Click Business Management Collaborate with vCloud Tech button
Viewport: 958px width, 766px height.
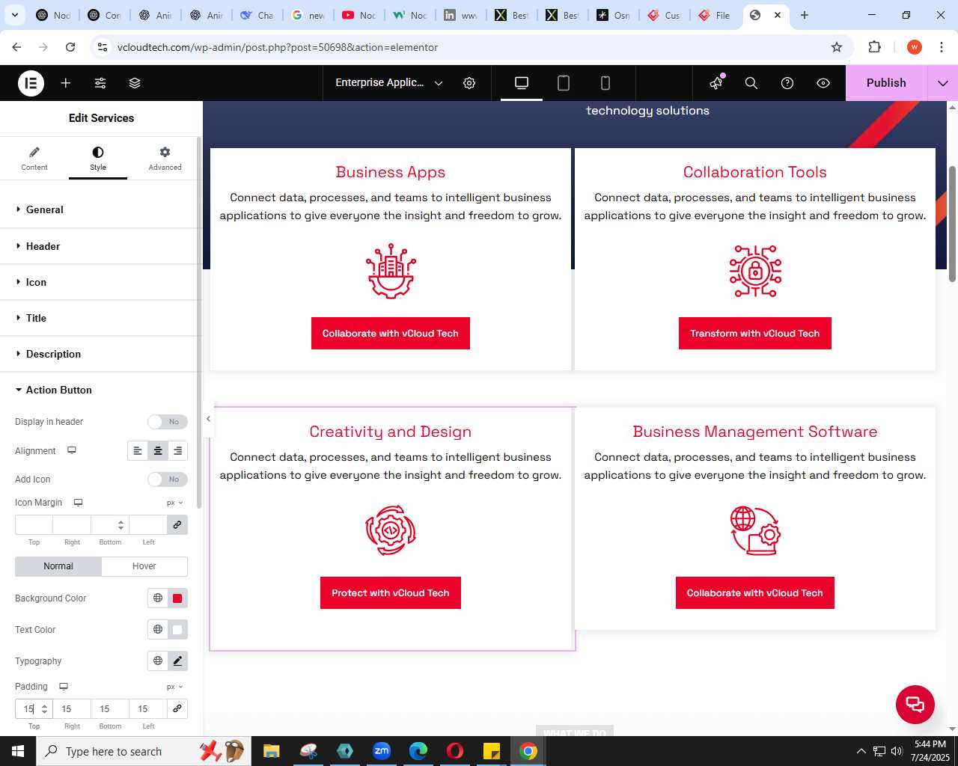point(755,593)
